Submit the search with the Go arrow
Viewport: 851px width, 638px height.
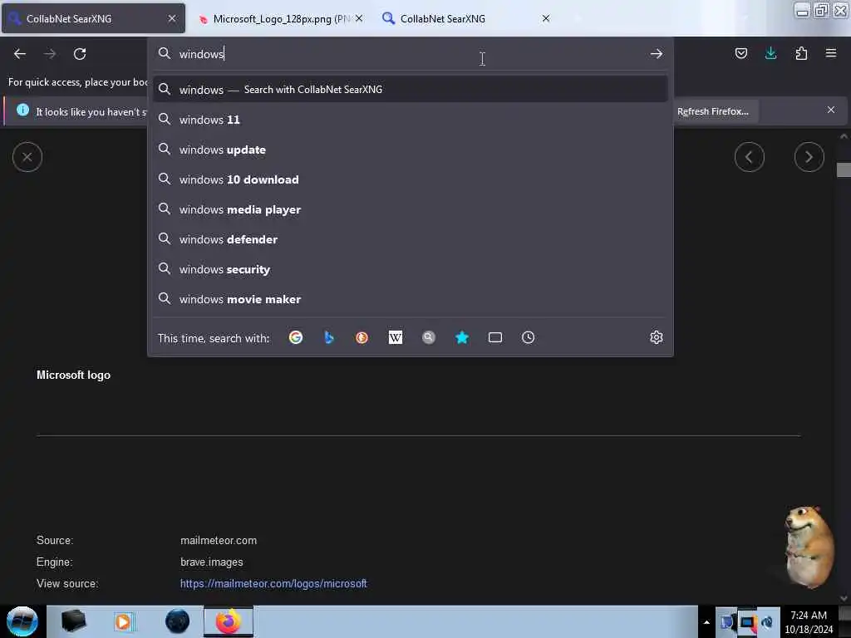(x=657, y=54)
